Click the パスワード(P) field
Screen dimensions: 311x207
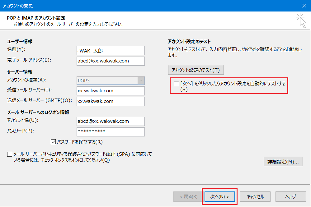(111, 132)
